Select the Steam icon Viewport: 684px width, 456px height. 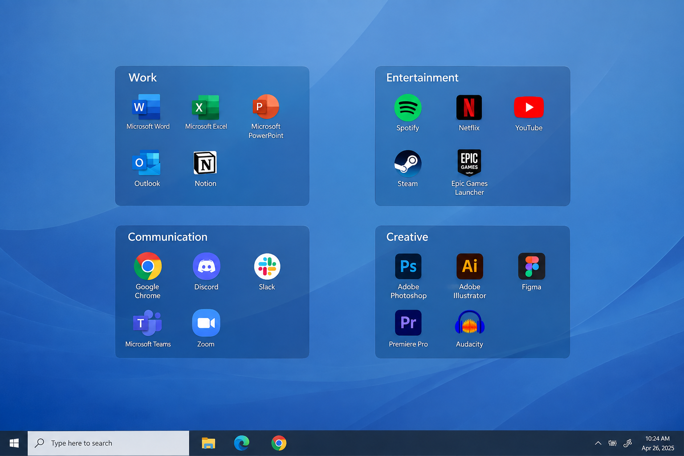[x=408, y=163]
